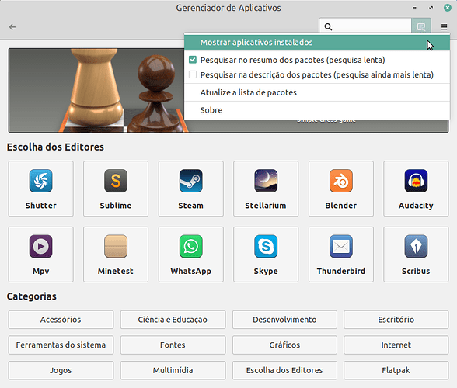
Task: Open the Thunderbird app tile
Action: point(341,255)
